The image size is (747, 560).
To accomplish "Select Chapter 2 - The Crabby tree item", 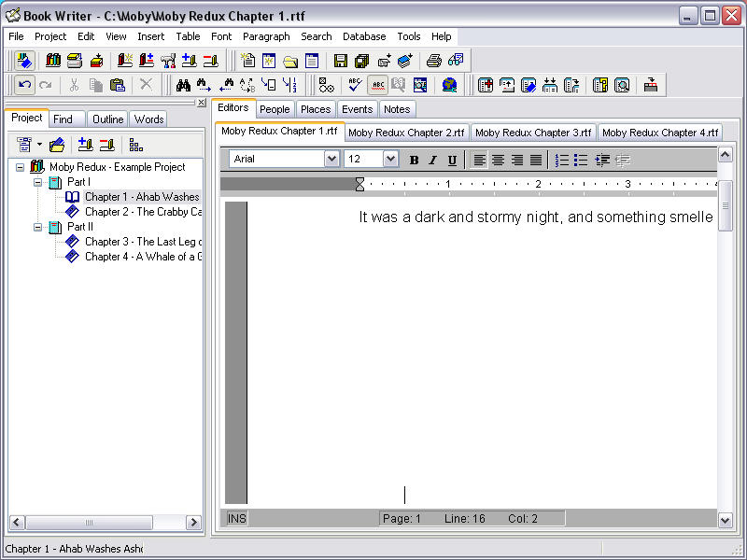I will [x=142, y=212].
